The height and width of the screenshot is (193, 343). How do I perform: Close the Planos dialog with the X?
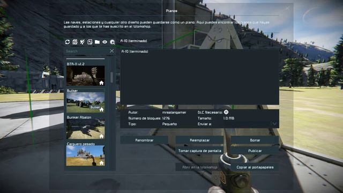pyautogui.click(x=287, y=9)
